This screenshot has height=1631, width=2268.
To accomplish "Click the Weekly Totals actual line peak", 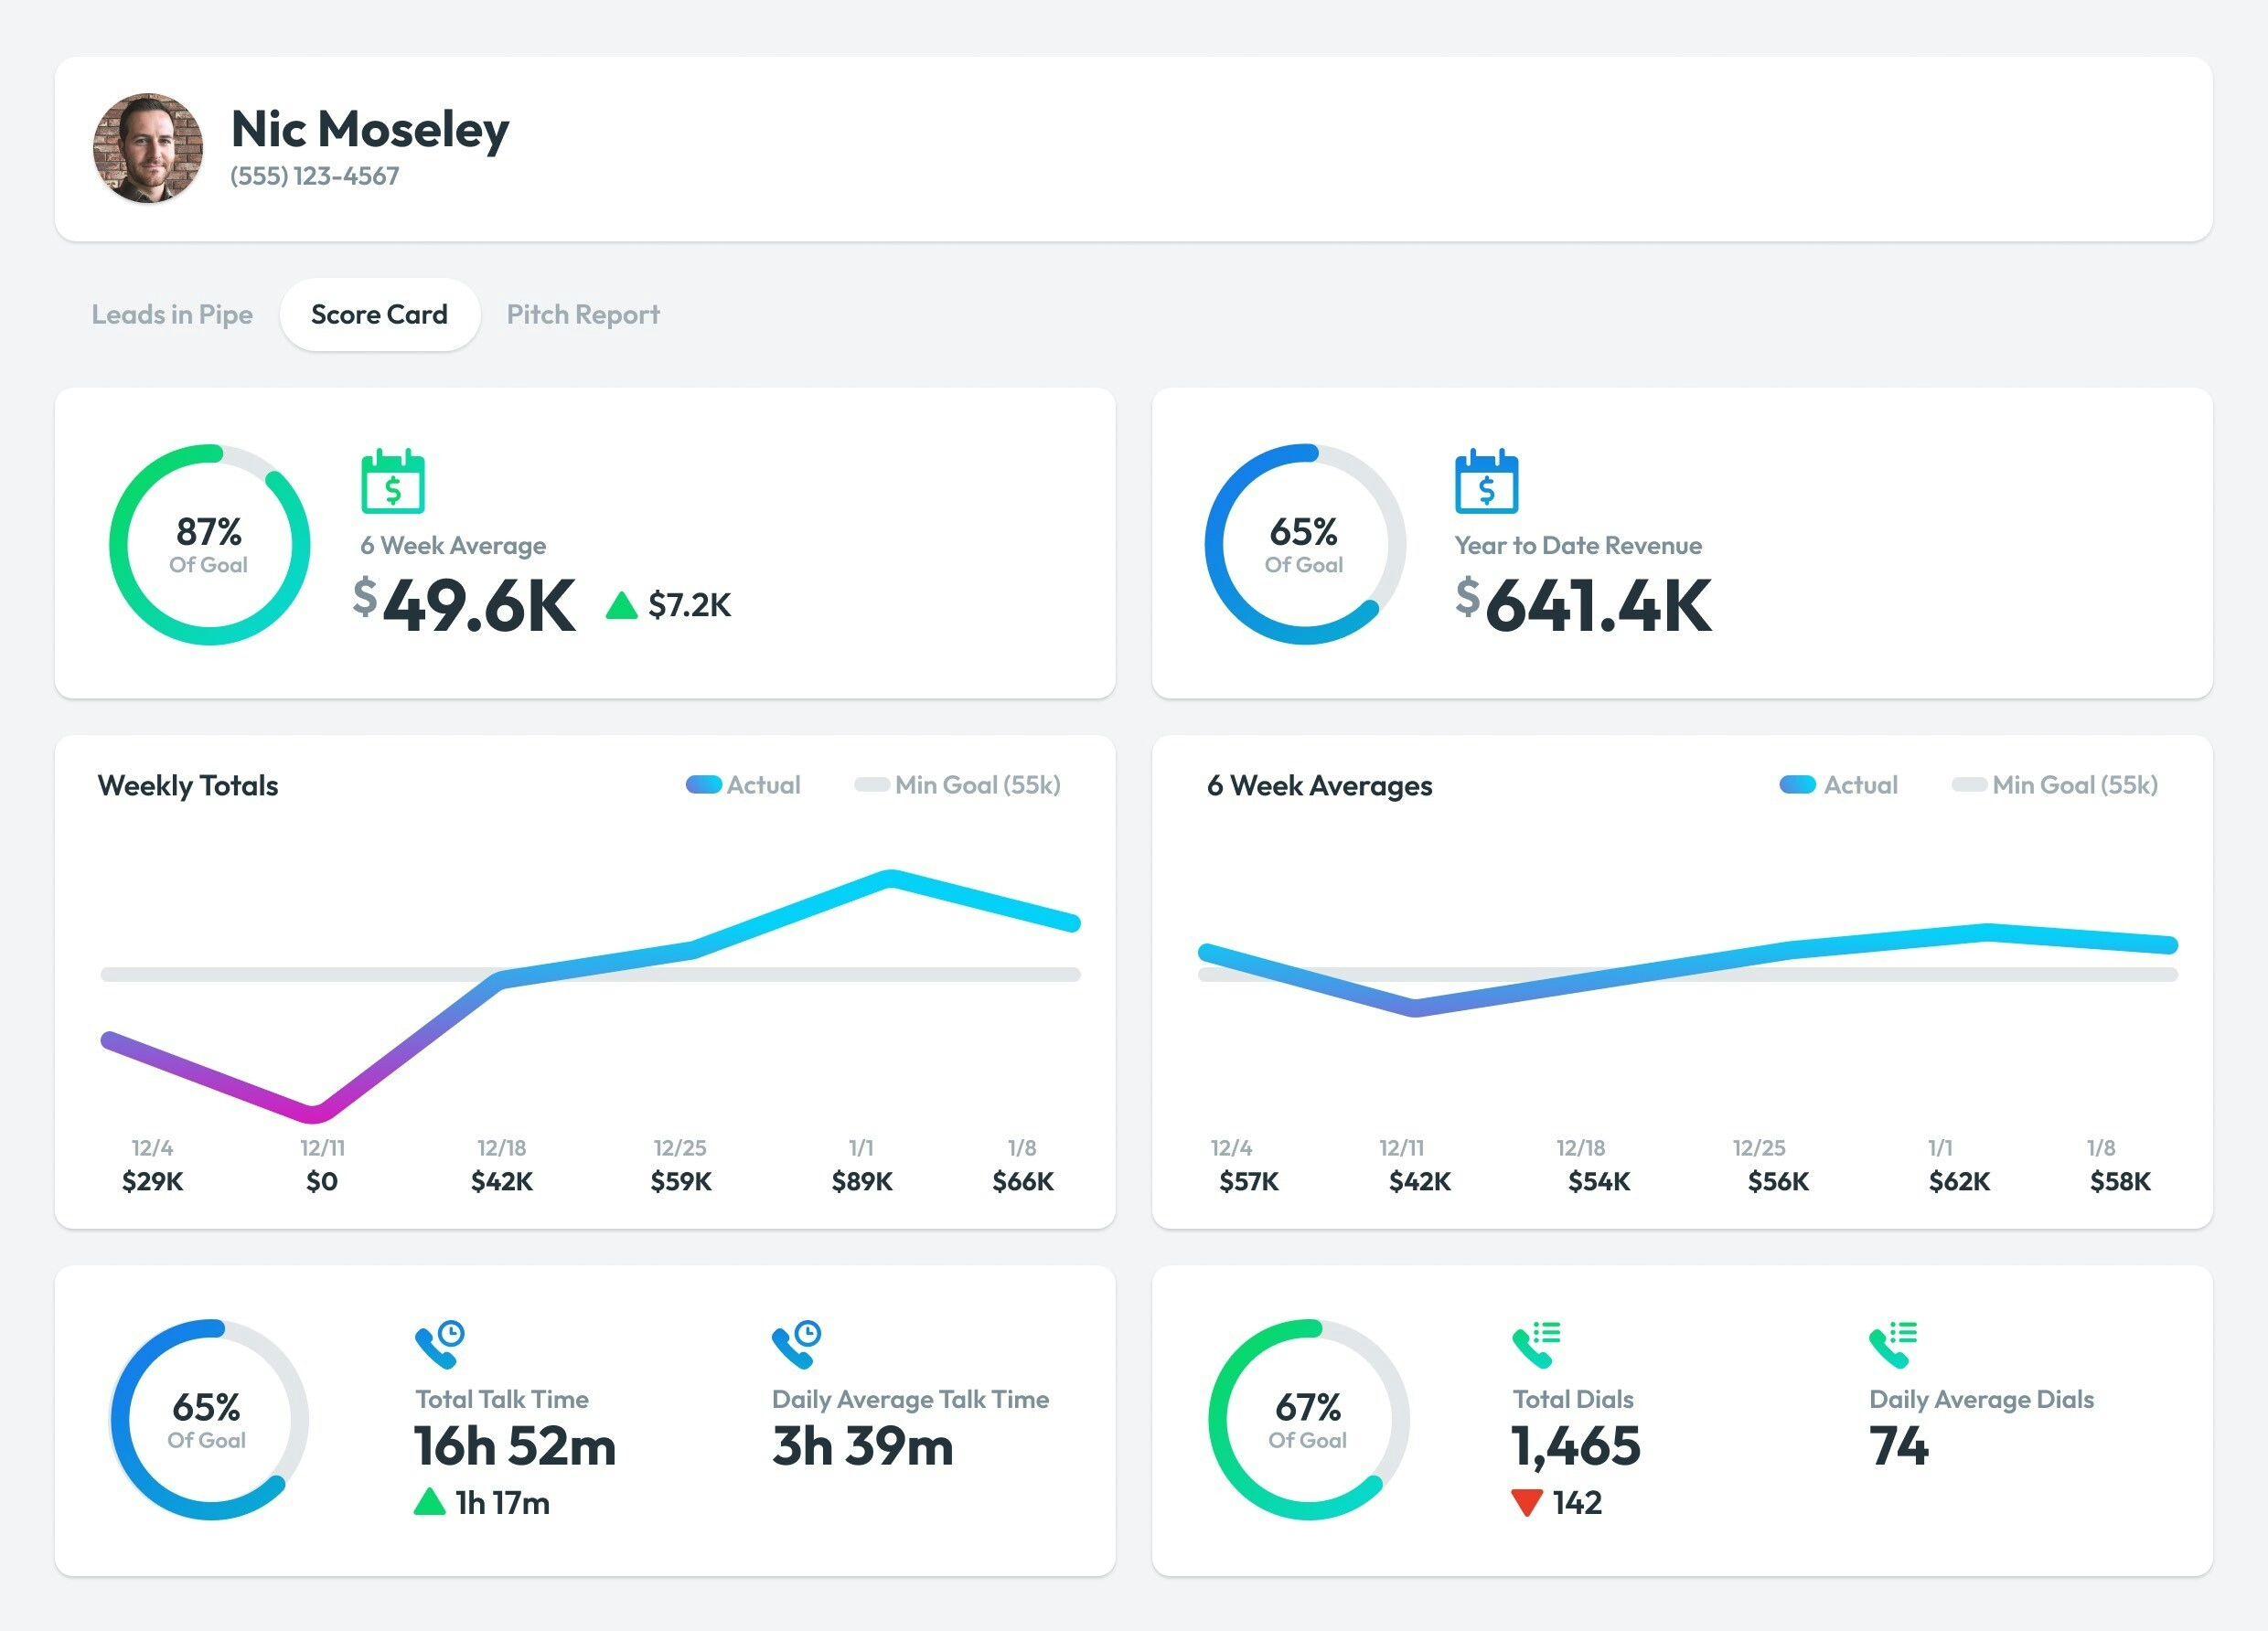I will (x=890, y=878).
